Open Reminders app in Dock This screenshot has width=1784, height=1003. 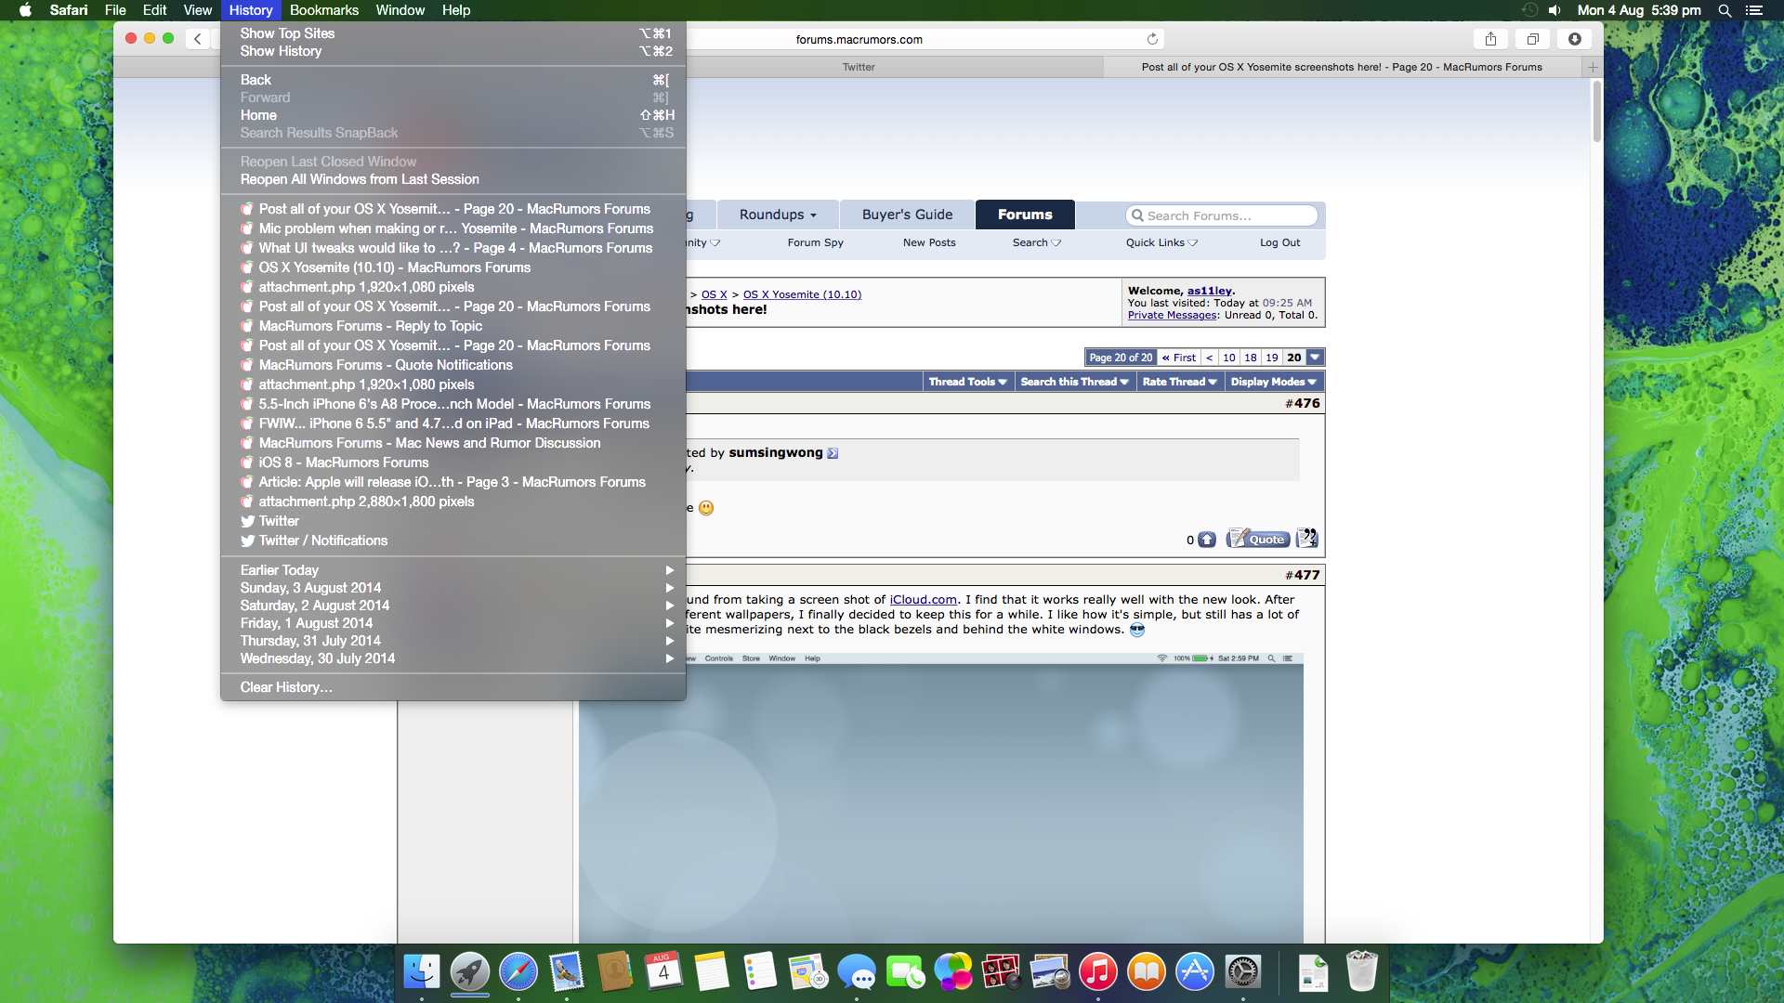coord(760,972)
